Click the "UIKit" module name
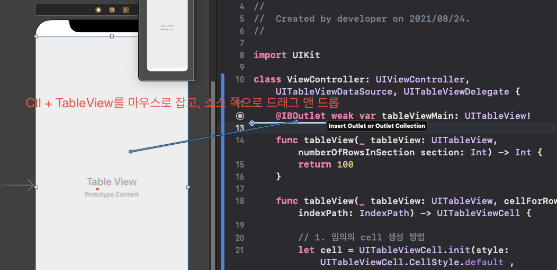 click(306, 55)
